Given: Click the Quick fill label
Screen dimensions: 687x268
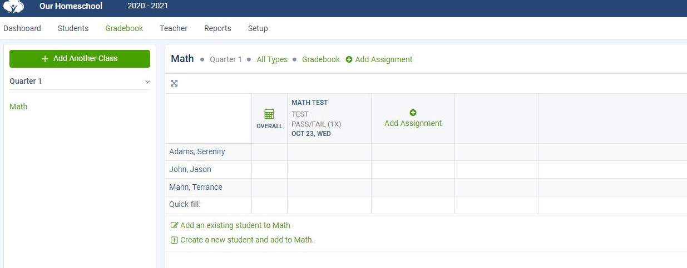Looking at the screenshot, I should 185,205.
